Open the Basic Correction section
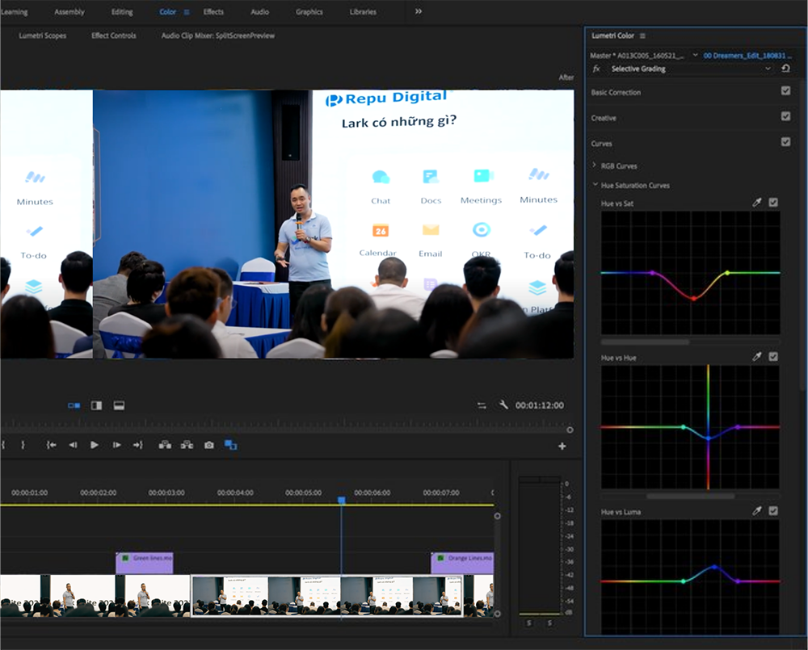Viewport: 808px width, 650px height. [x=616, y=92]
